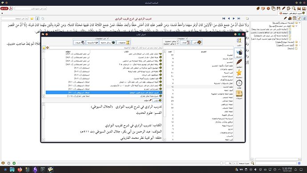Click the مخطوطات filter button
This screenshot has width=307, height=173.
click(x=123, y=42)
